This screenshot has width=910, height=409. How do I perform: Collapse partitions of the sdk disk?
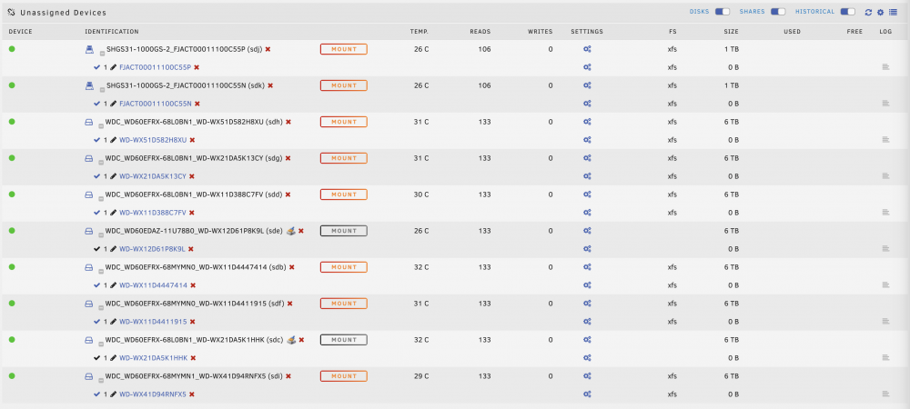point(102,89)
